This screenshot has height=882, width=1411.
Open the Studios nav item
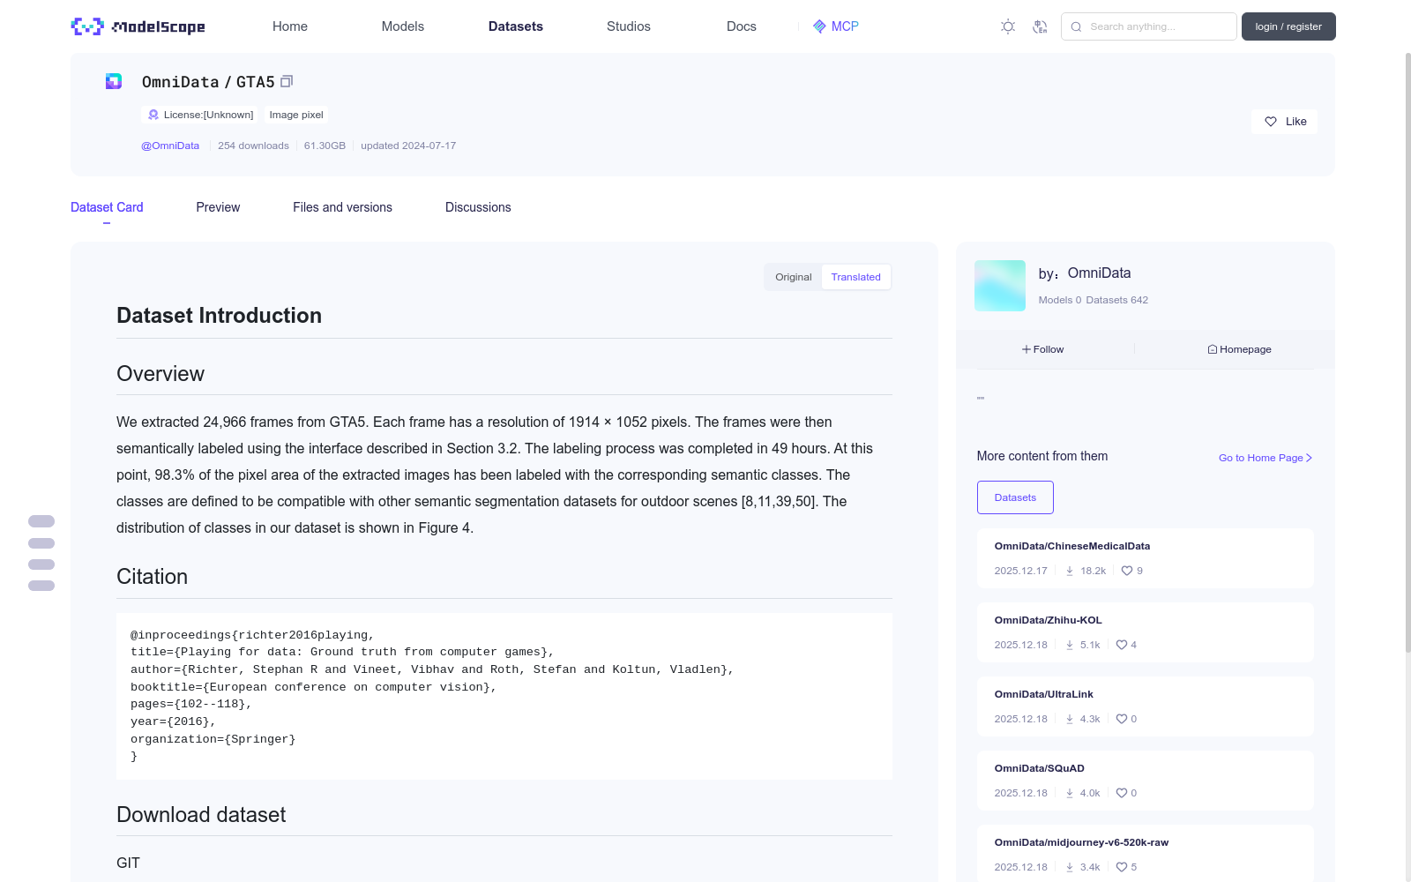click(x=629, y=26)
